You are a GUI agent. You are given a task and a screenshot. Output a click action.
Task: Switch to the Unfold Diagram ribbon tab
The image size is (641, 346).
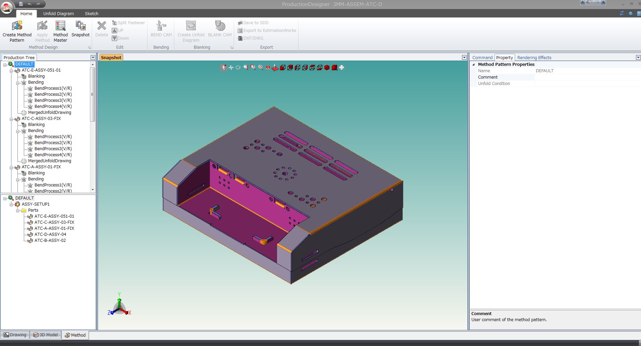(x=58, y=13)
